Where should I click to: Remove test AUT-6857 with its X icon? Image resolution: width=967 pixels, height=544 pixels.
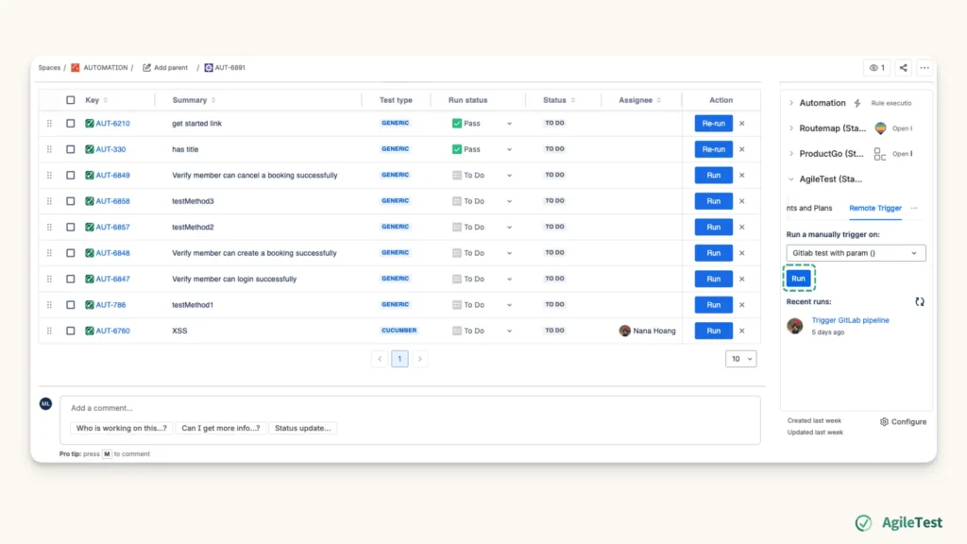742,227
